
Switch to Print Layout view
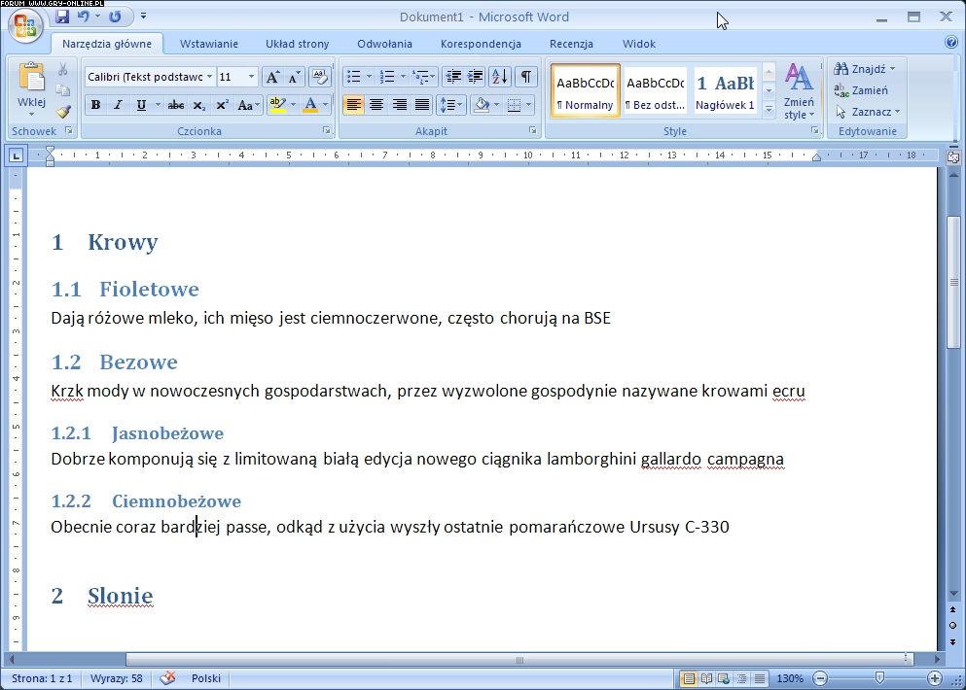[689, 678]
